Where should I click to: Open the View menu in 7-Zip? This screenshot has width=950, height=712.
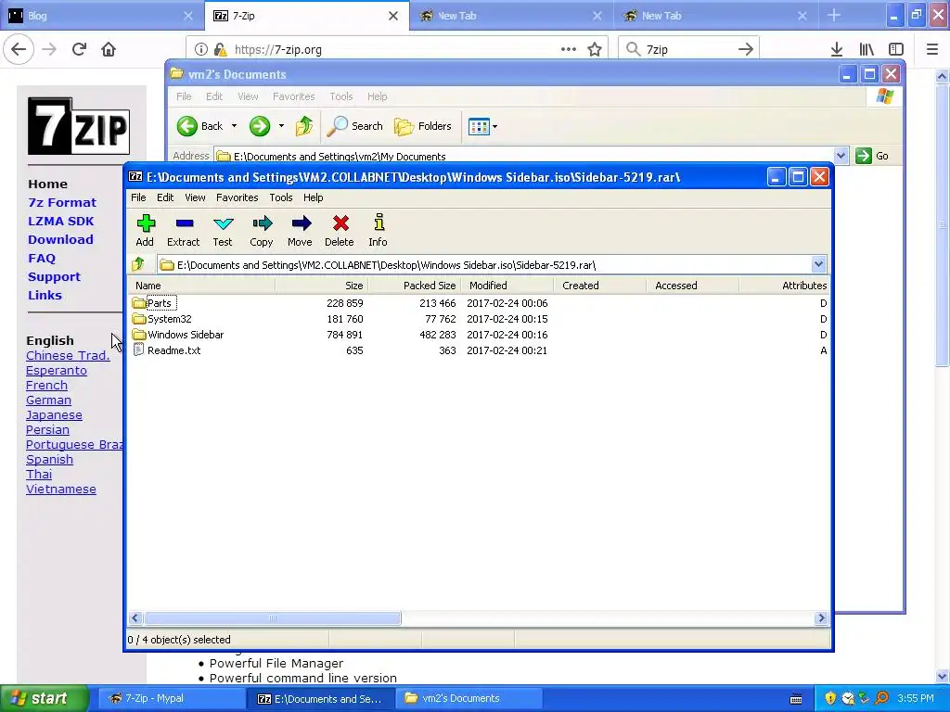point(195,197)
